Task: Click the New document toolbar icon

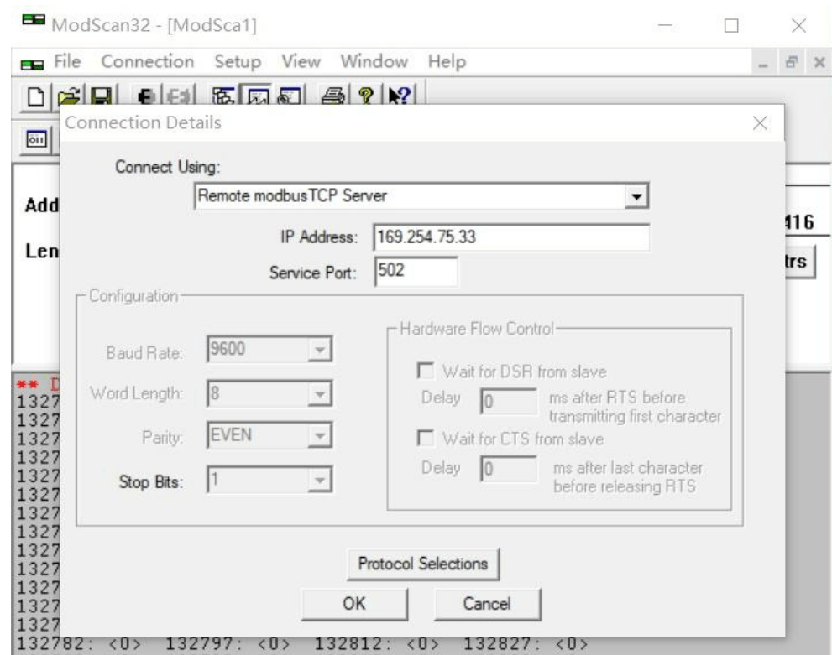Action: (x=35, y=96)
